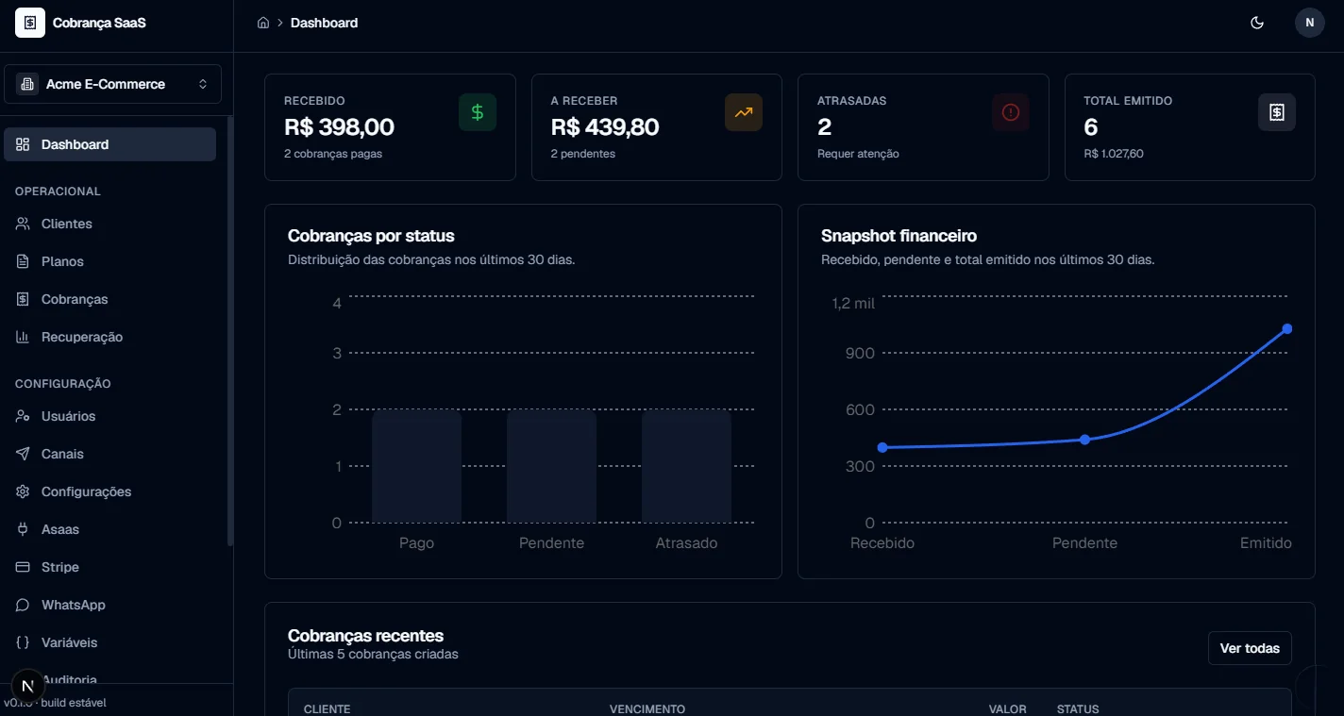Click the VALOR column header
1344x716 pixels.
pos(1007,708)
